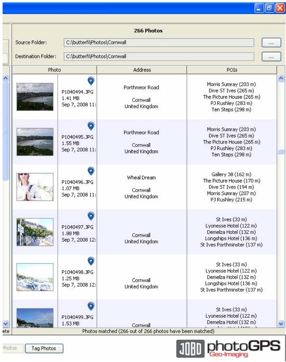Click the Source Folder path field
The height and width of the screenshot is (362, 286).
[x=159, y=43]
